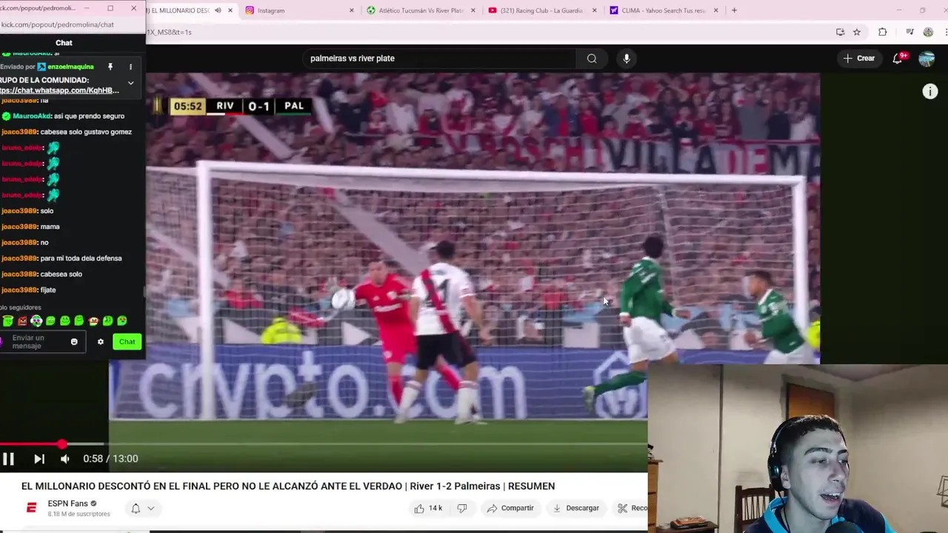This screenshot has width=948, height=533.
Task: Open emoji picker in message box
Action: click(x=74, y=341)
